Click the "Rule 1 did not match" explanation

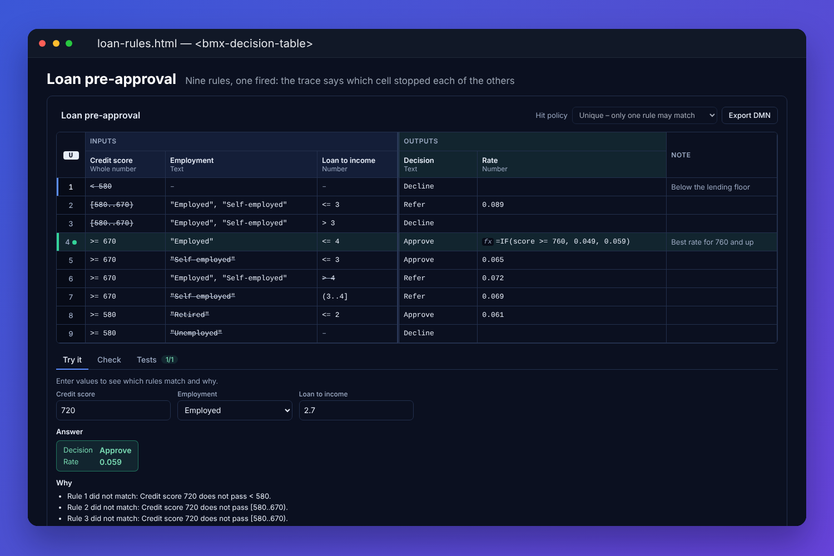169,497
